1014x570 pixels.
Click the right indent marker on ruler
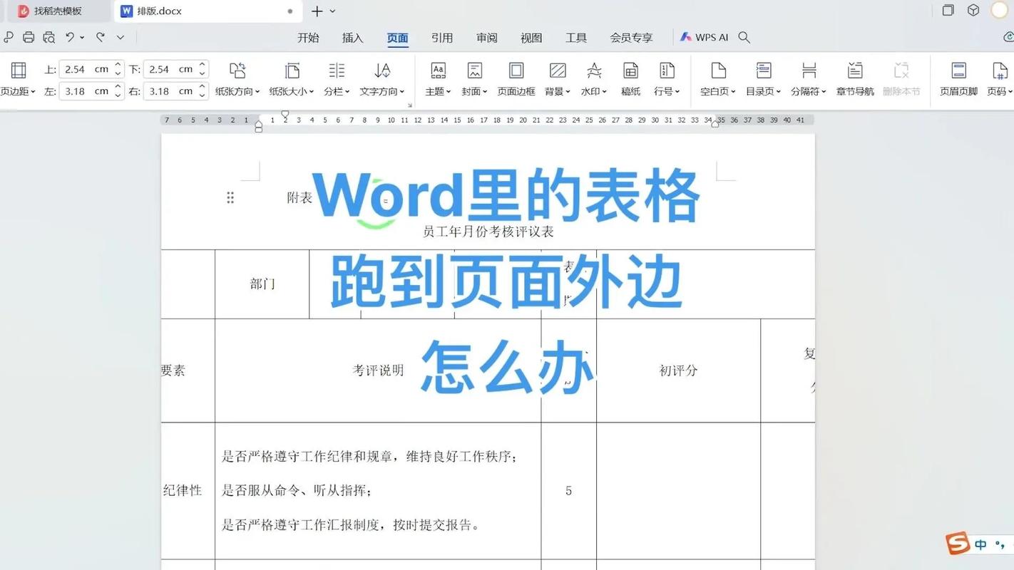pos(715,123)
